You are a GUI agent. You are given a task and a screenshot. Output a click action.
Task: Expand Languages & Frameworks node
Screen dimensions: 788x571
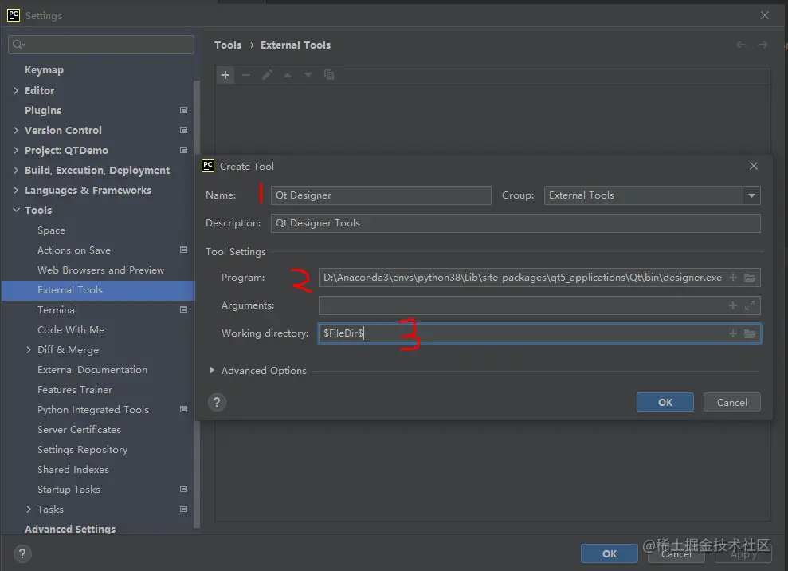[16, 190]
